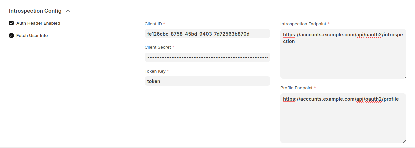Collapse the Introspection Config section chevron
This screenshot has width=415, height=148.
(x=68, y=11)
